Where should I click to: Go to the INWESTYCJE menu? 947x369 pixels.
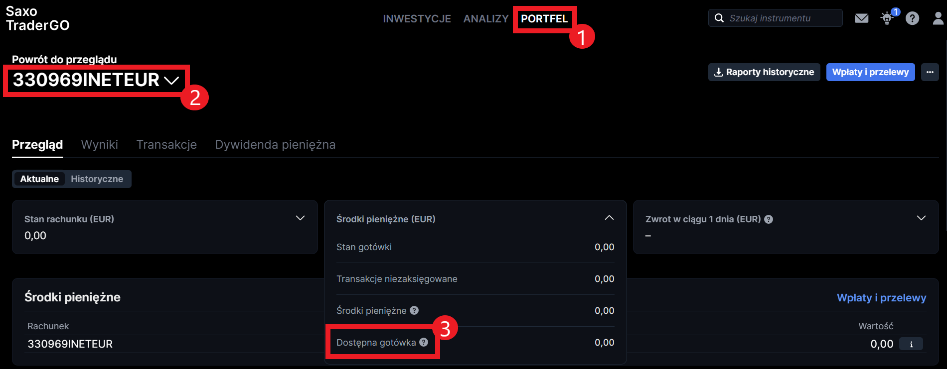417,19
